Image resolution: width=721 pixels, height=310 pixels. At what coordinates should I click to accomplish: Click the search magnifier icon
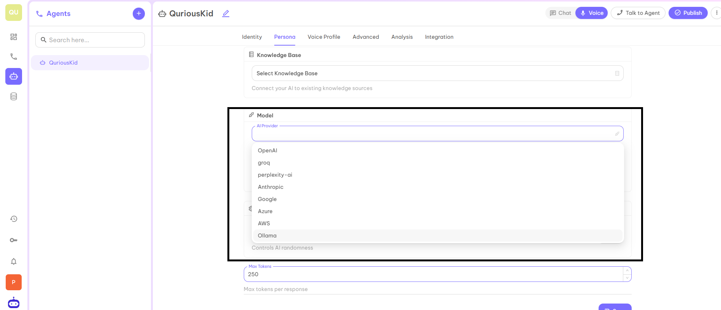click(43, 40)
